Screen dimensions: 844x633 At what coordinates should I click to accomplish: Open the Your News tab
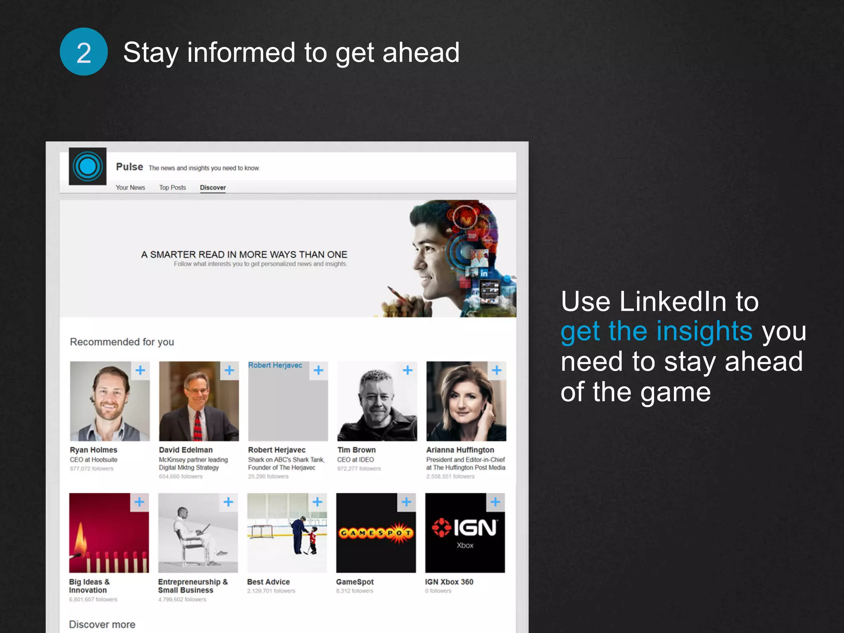(x=130, y=188)
